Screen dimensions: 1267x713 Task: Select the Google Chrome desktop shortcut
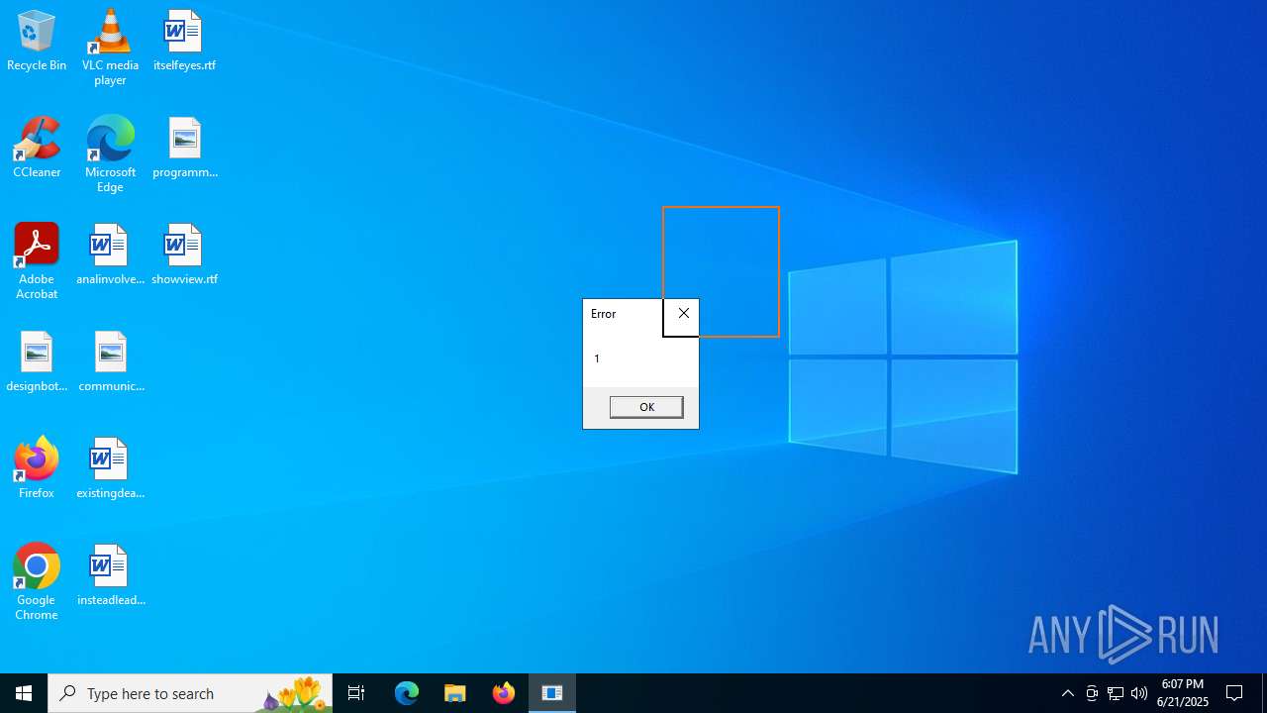(x=37, y=582)
